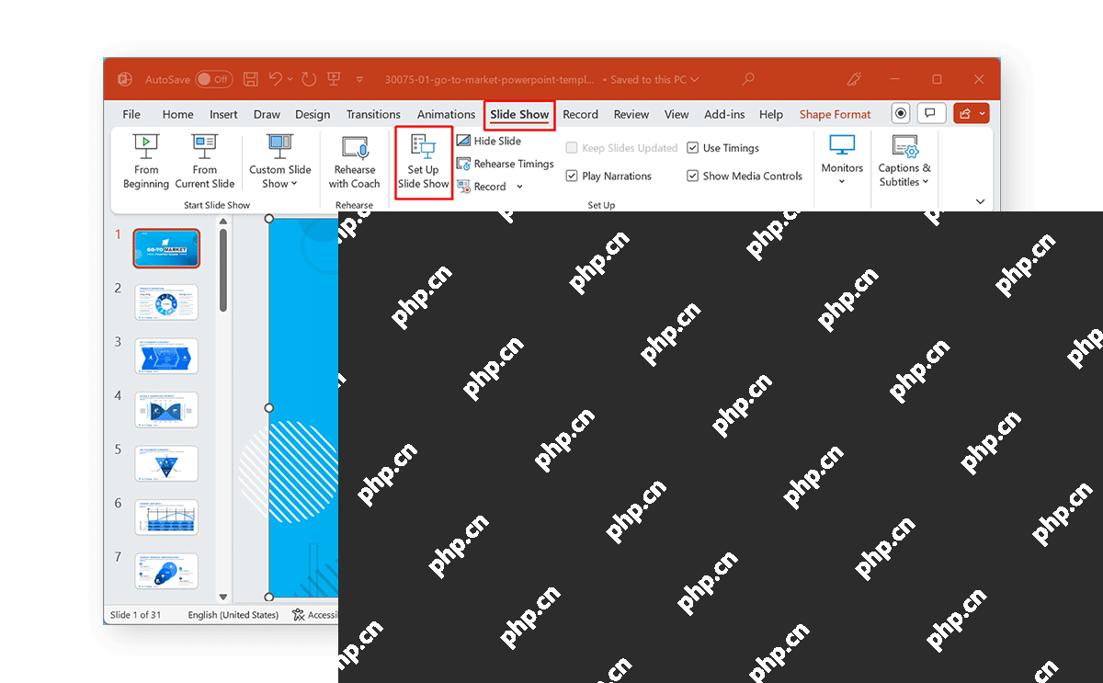
Task: Switch to the Record tab
Action: pyautogui.click(x=580, y=115)
